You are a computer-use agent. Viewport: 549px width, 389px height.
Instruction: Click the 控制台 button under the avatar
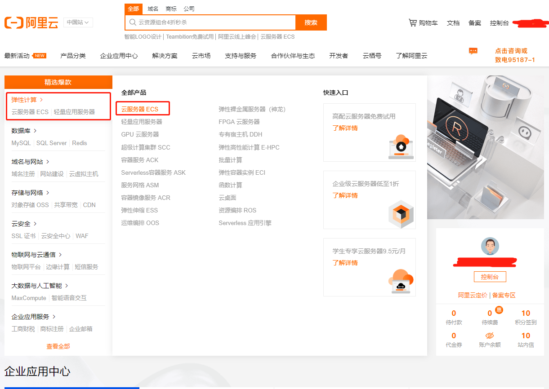coord(490,277)
